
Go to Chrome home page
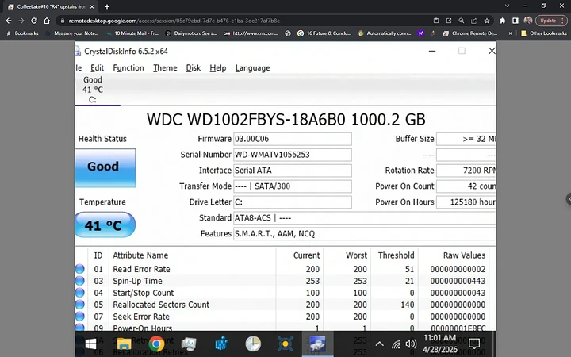tap(47, 21)
